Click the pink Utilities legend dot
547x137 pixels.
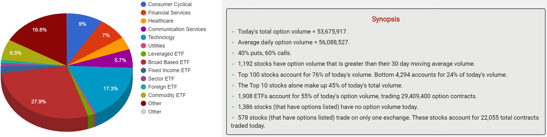(x=143, y=46)
